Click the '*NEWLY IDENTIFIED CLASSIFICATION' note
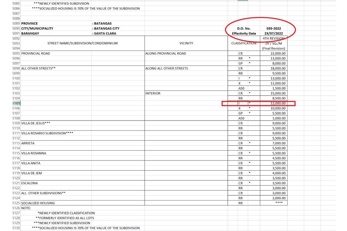347x231 pixels. pyautogui.click(x=66, y=213)
